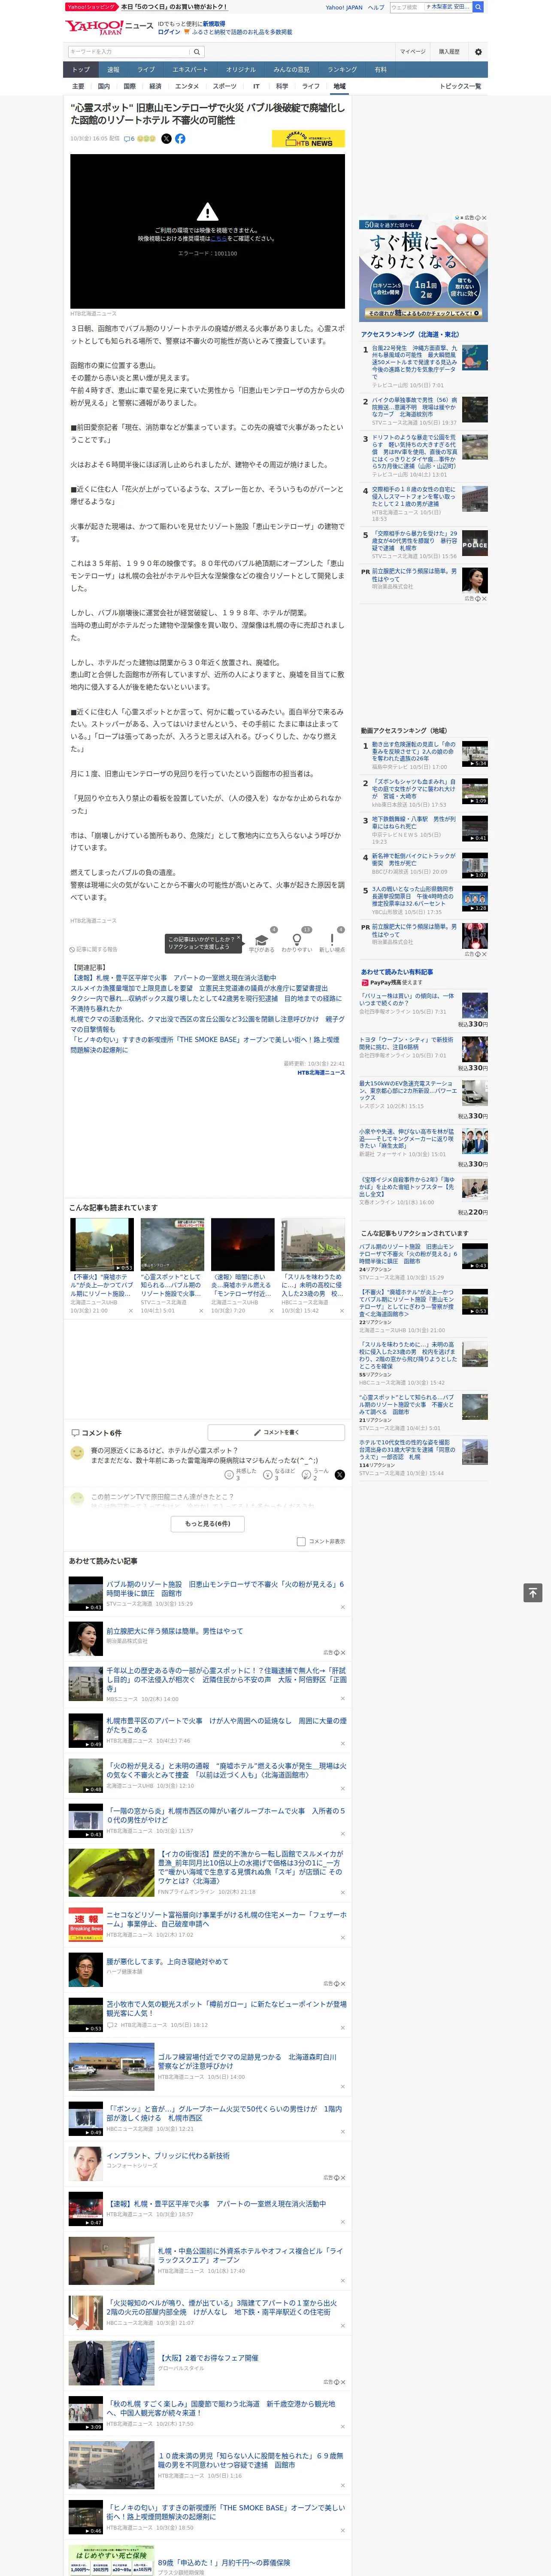
Task: Click the search magnifier icon beside keyword field
Action: click(x=197, y=52)
